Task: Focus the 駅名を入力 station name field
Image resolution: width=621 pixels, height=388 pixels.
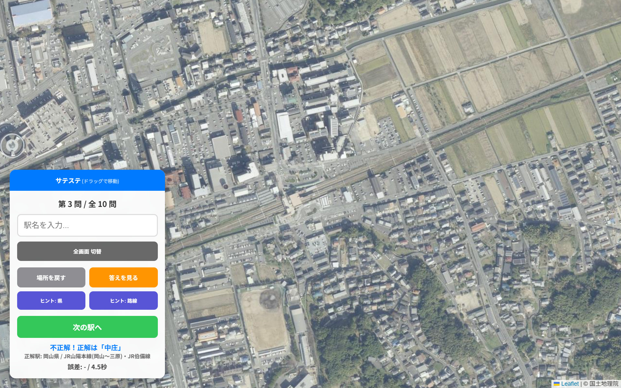Action: point(87,225)
